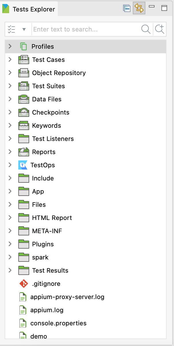The width and height of the screenshot is (174, 346).
Task: Select console.properties file
Action: pyautogui.click(x=58, y=323)
